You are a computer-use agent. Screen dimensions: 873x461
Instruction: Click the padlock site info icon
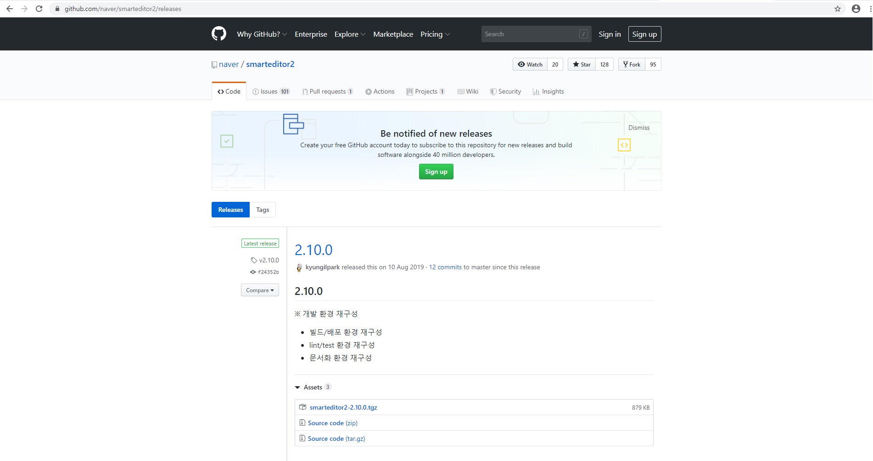(x=57, y=9)
